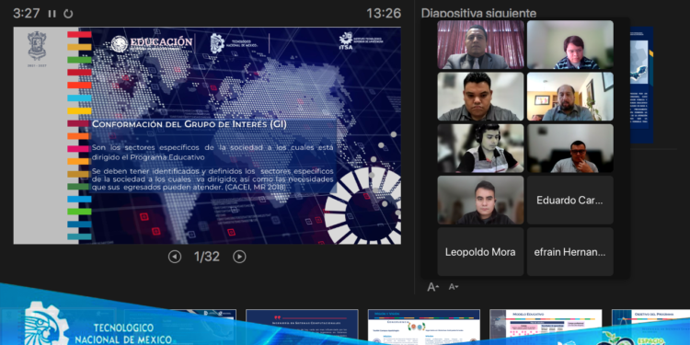Increase the notes font size
The width and height of the screenshot is (690, 345).
pyautogui.click(x=433, y=287)
